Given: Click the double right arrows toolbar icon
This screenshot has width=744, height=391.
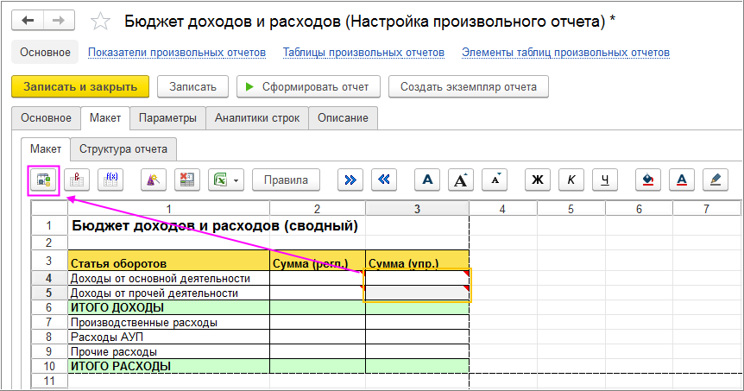Looking at the screenshot, I should point(350,180).
